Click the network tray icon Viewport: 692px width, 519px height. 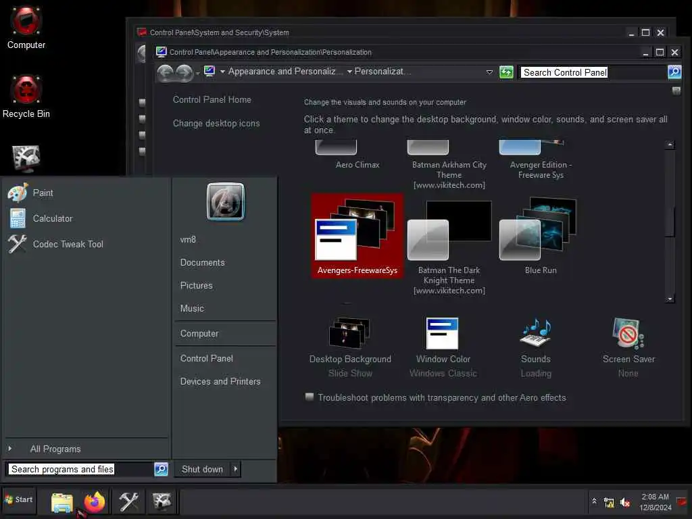point(609,502)
